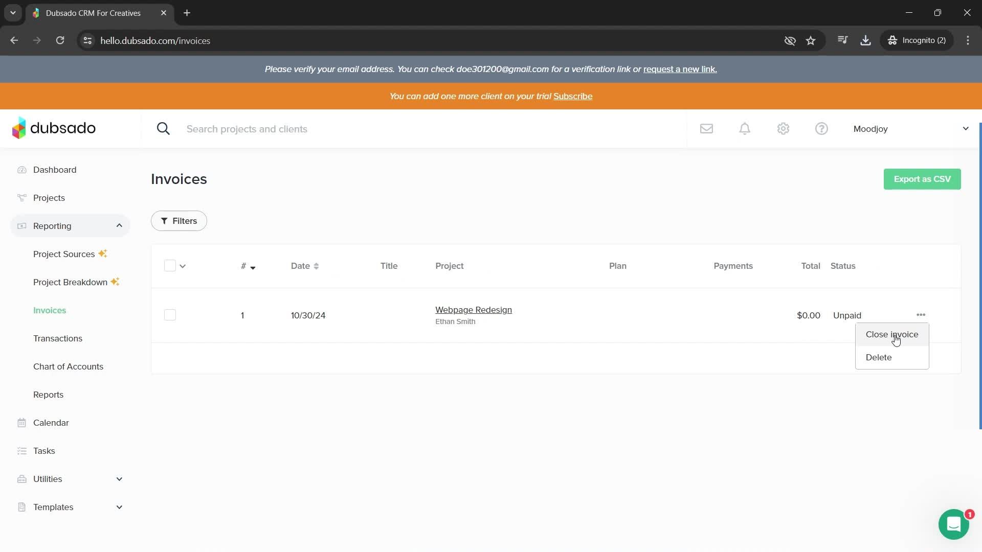Screen dimensions: 982x552
Task: Click the Projects sidebar icon
Action: click(21, 198)
